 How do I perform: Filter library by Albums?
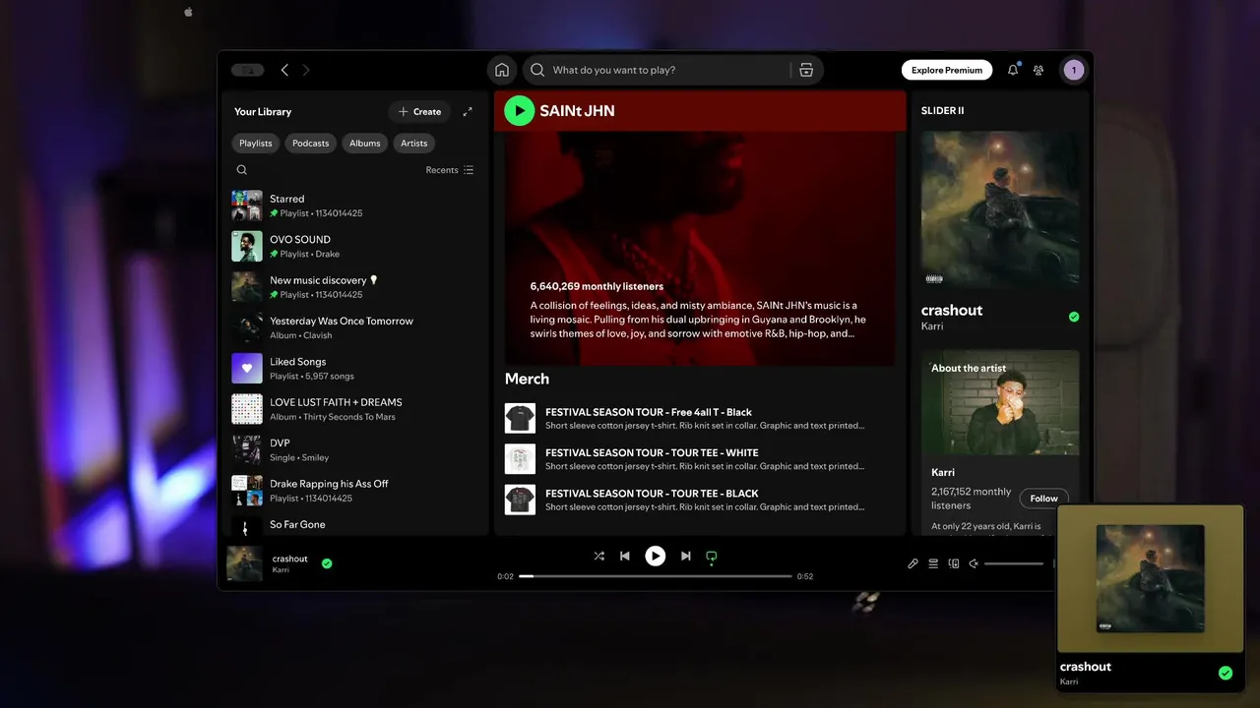point(364,144)
